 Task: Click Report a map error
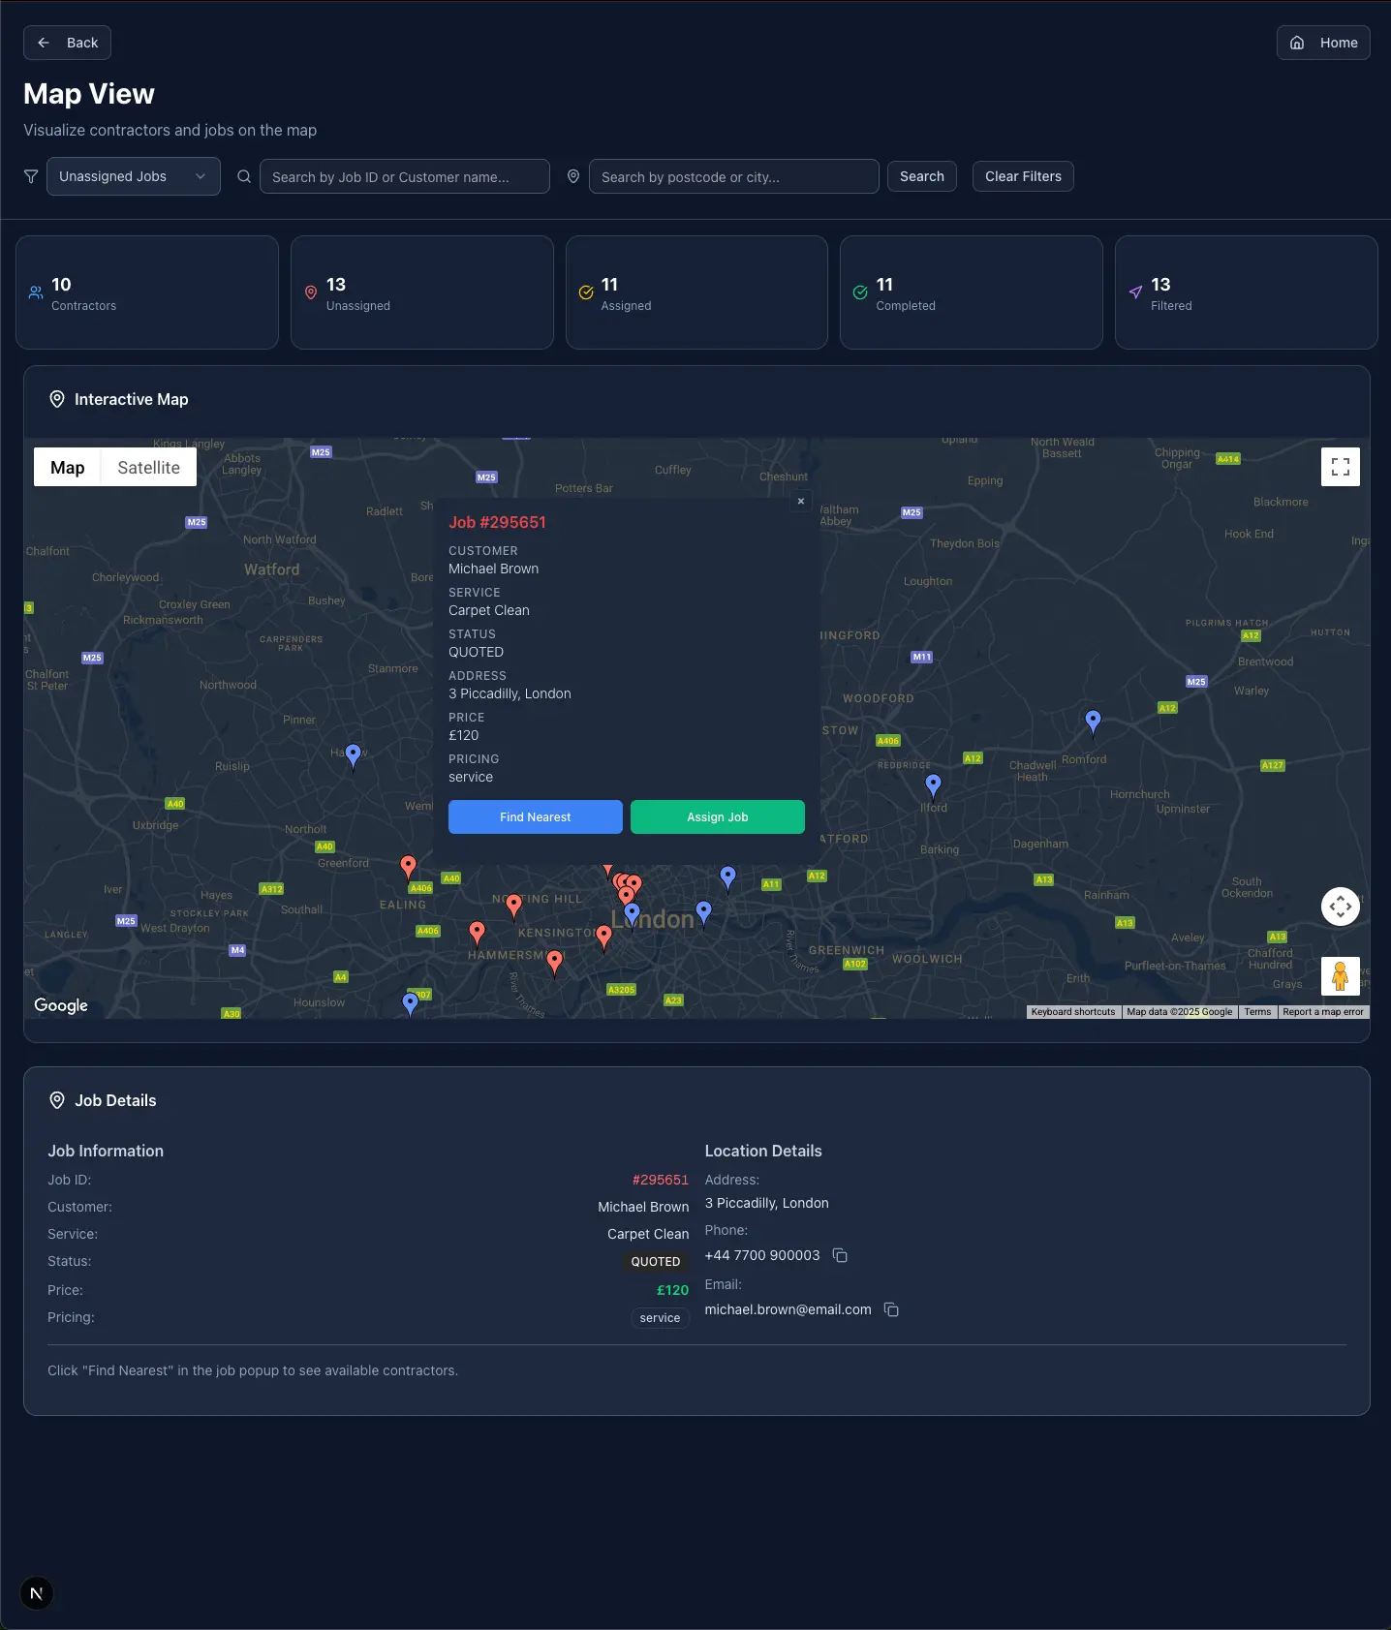1323,1011
